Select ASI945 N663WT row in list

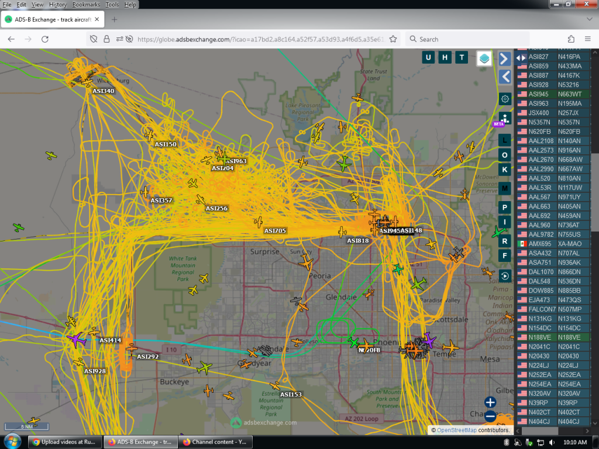[553, 94]
